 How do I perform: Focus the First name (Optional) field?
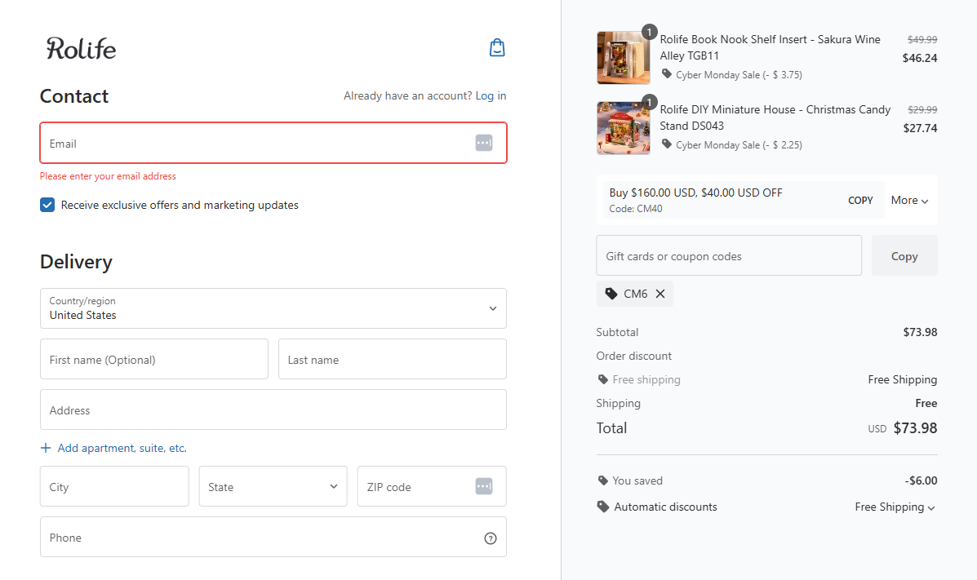point(154,360)
